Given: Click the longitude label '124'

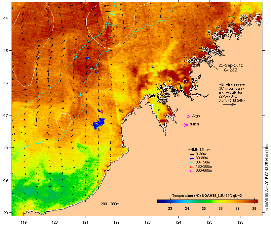Looking at the screenshot, I should 178,222.
